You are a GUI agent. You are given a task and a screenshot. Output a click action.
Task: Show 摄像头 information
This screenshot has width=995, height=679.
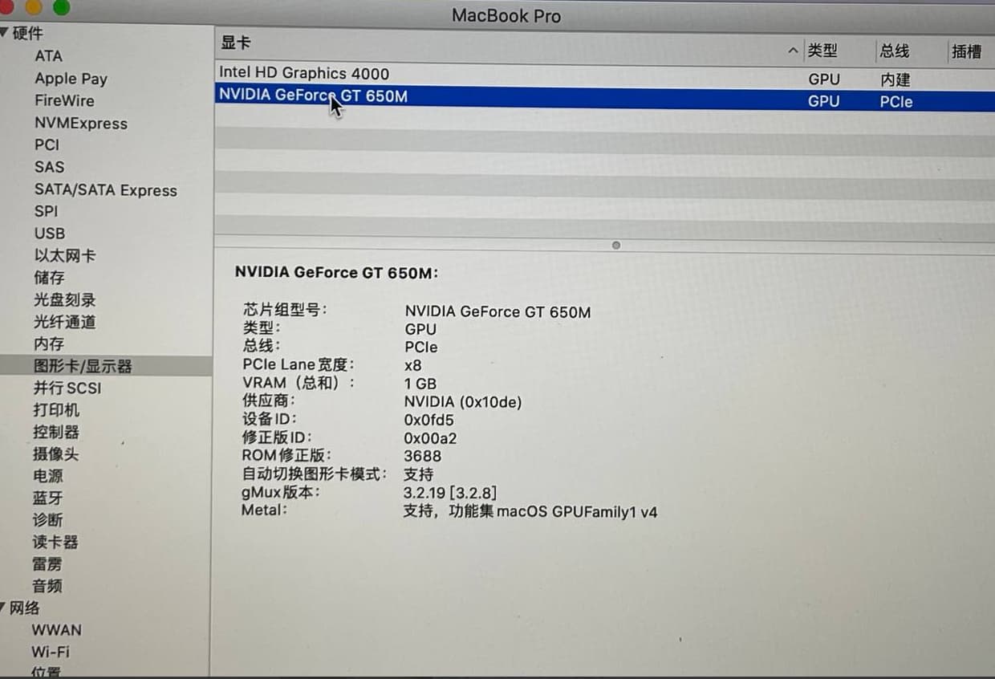tap(56, 454)
